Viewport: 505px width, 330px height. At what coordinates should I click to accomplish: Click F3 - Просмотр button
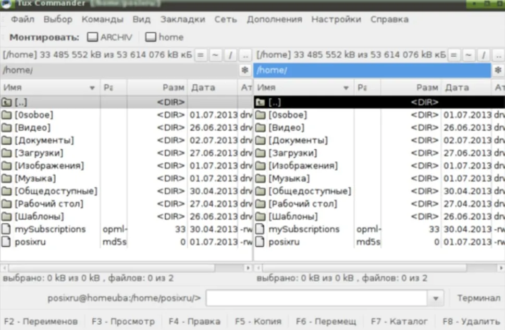coord(124,321)
